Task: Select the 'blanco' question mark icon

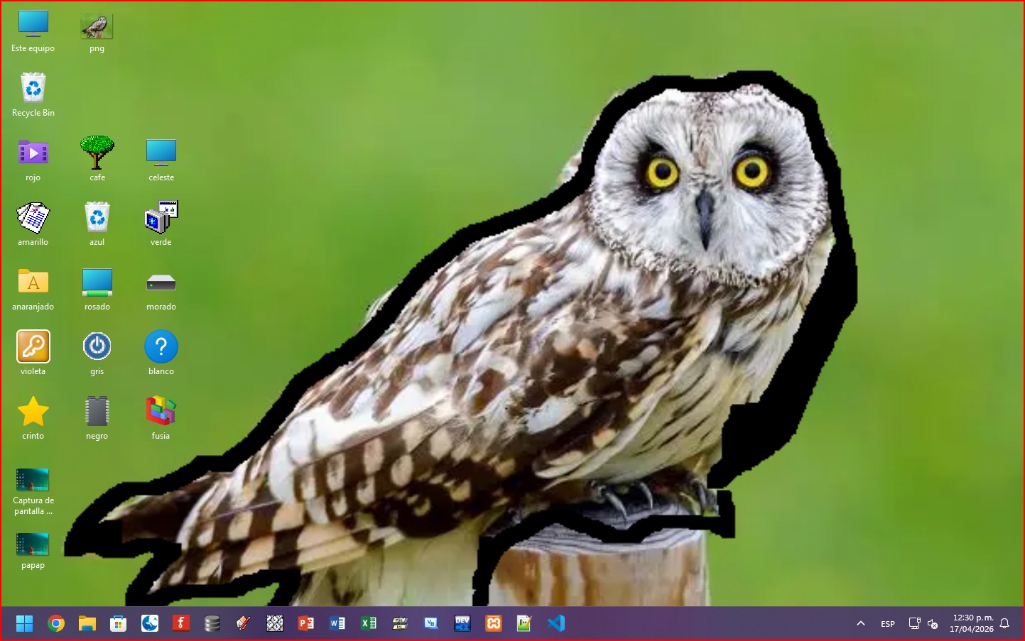Action: pyautogui.click(x=161, y=346)
